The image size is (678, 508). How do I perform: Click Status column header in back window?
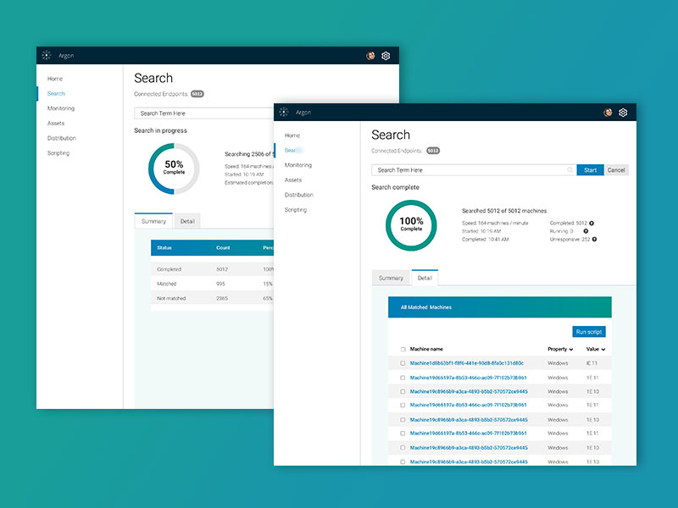point(164,248)
